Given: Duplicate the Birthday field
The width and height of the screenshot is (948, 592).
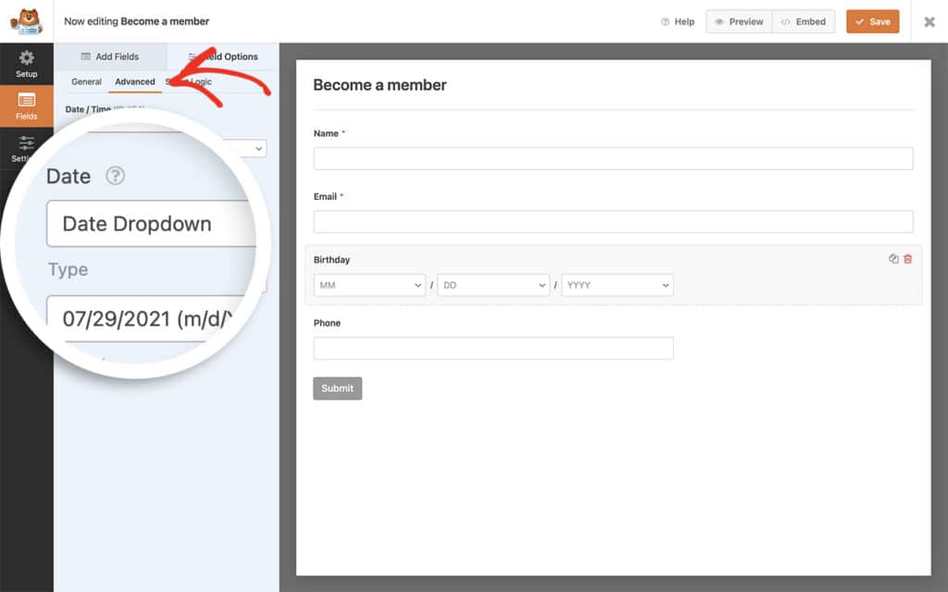Looking at the screenshot, I should point(893,259).
